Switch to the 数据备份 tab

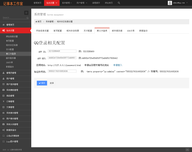pyautogui.click(x=143, y=31)
